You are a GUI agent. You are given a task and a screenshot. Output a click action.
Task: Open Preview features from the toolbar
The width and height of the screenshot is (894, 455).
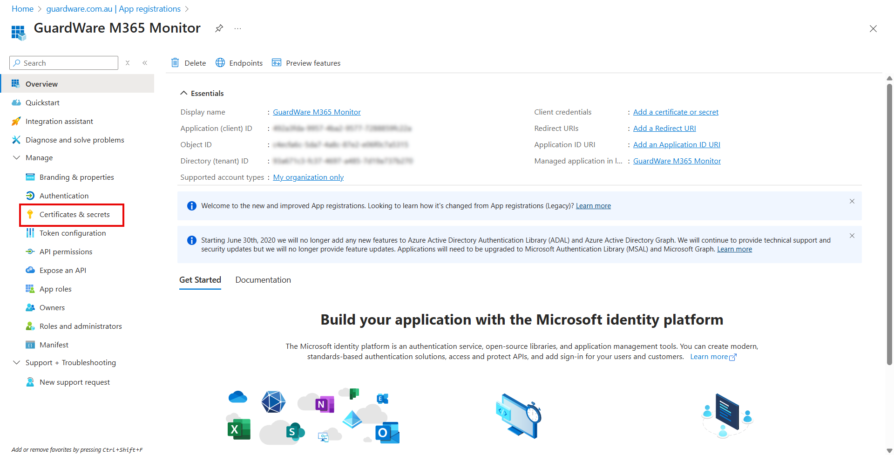point(306,62)
